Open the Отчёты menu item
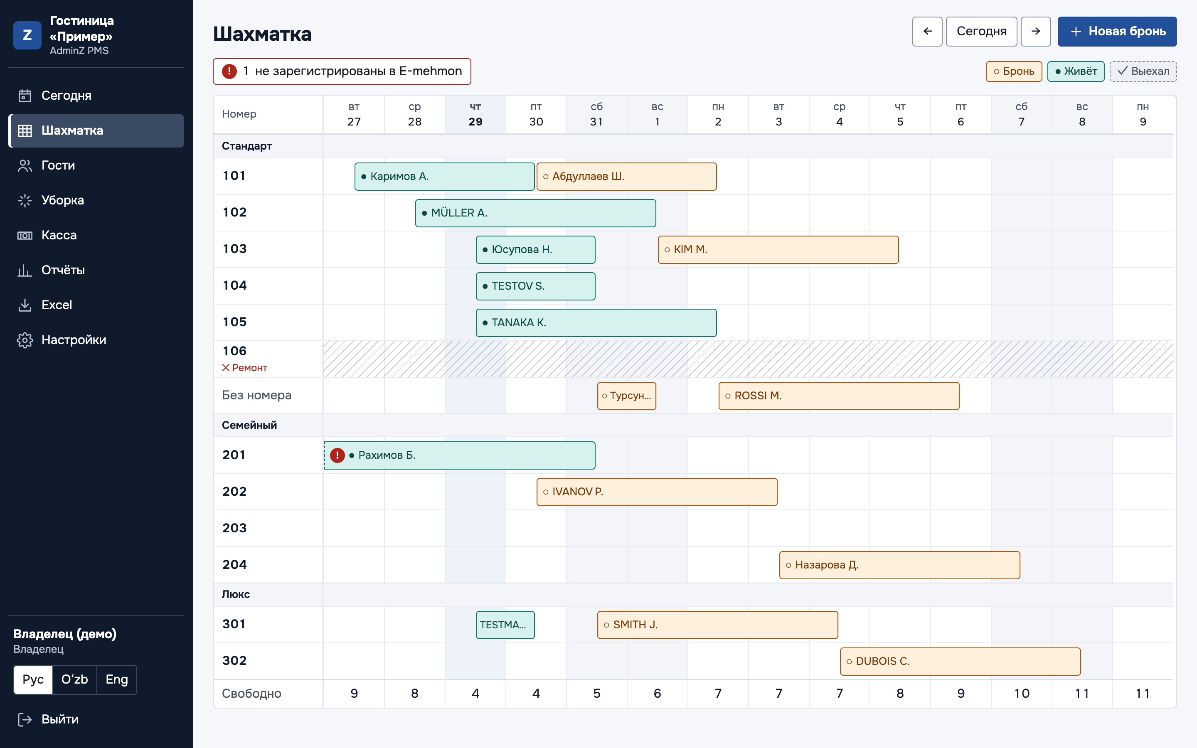 pyautogui.click(x=96, y=270)
